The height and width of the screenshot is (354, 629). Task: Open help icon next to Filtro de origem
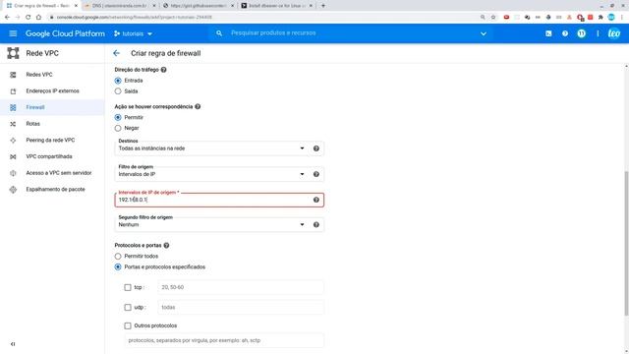316,174
